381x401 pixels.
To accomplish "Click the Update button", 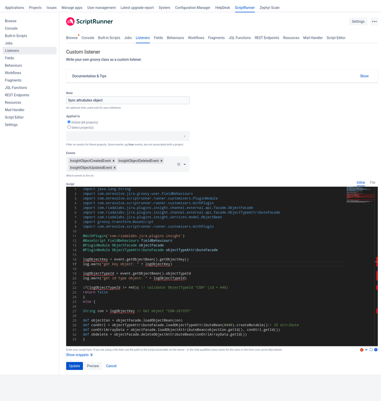I will (x=74, y=366).
